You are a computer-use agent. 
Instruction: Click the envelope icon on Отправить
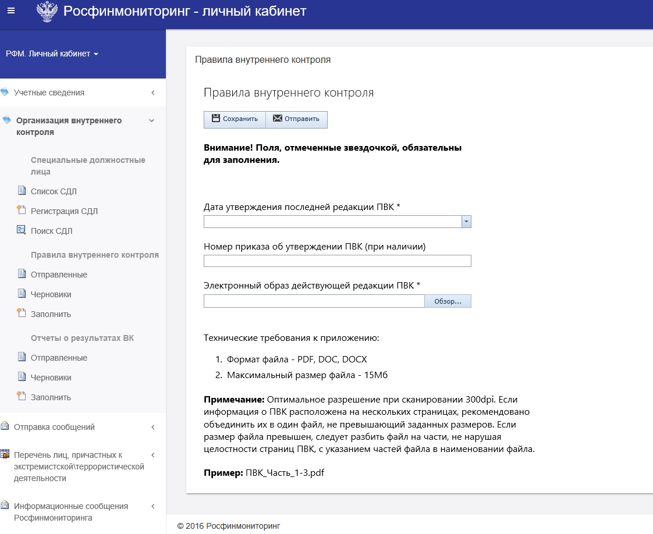tap(278, 118)
